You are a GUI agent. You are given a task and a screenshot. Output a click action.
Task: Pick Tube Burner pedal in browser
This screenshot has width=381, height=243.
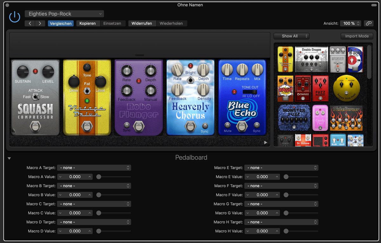point(346,118)
